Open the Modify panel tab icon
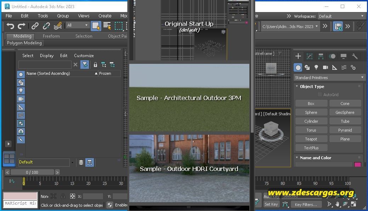Viewport: 368px width, 211px height. pyautogui.click(x=310, y=56)
